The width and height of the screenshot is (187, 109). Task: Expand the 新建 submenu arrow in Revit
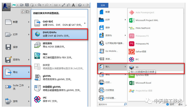29,22
